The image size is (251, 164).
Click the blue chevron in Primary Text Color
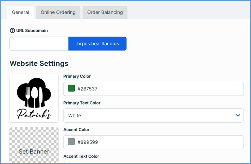click(238, 116)
